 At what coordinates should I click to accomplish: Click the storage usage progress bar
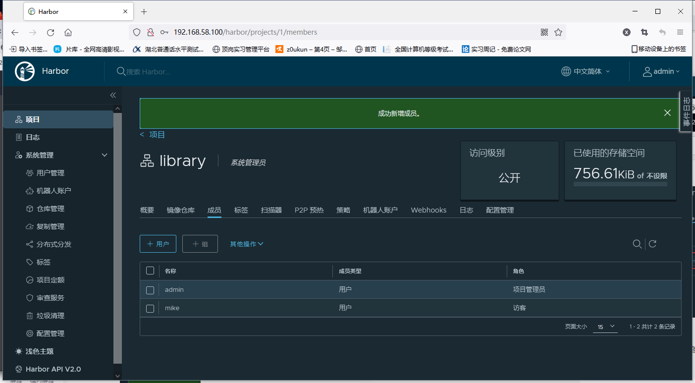pyautogui.click(x=620, y=184)
